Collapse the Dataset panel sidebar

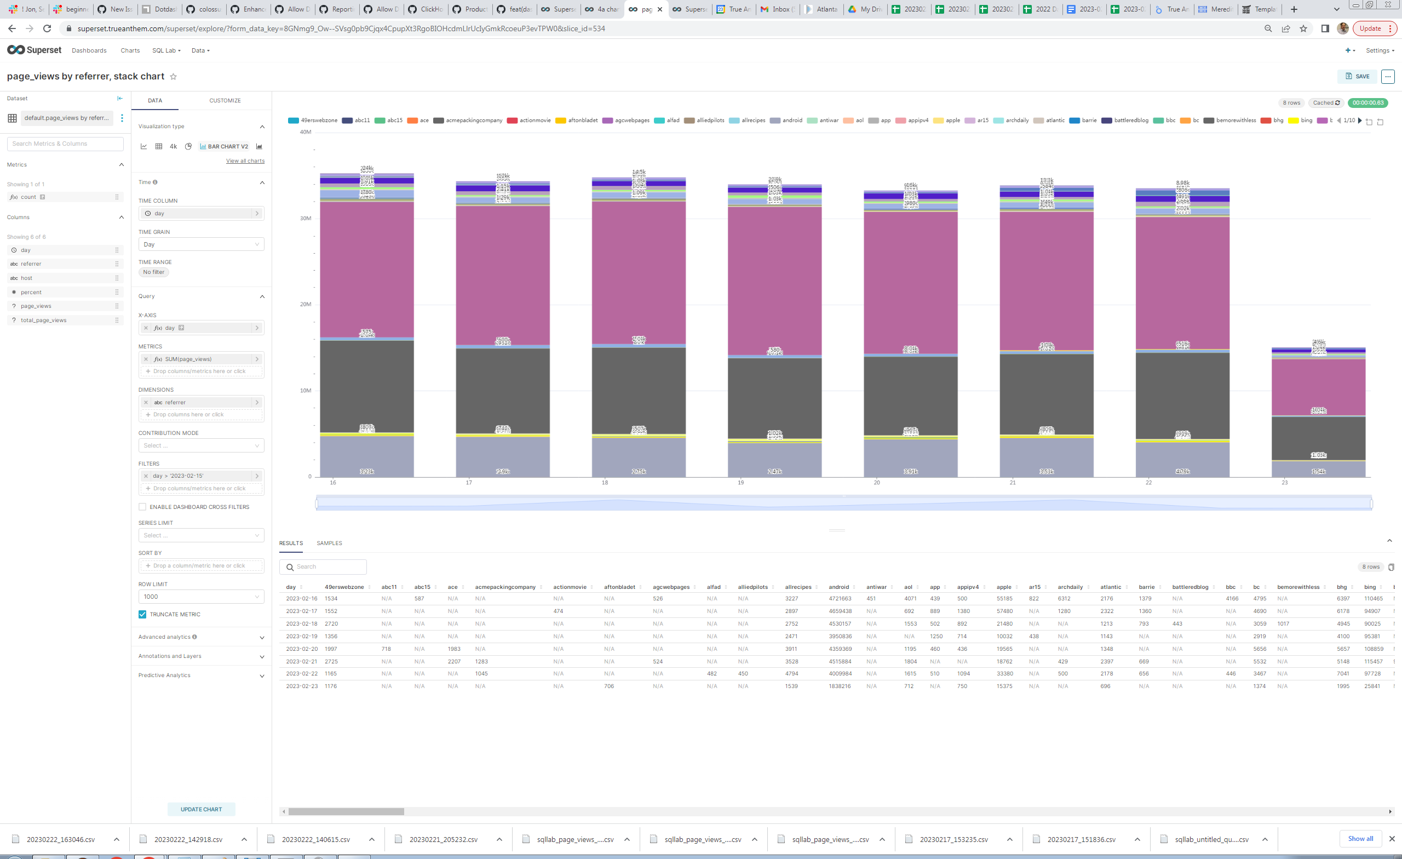pos(120,98)
